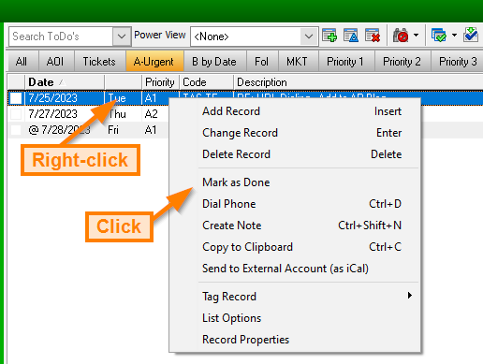
Task: Choose Create Note menu entry
Action: pyautogui.click(x=295, y=226)
